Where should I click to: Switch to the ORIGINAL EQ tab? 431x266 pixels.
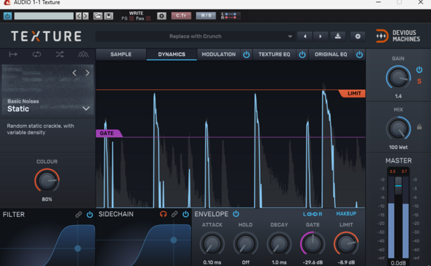pyautogui.click(x=331, y=54)
